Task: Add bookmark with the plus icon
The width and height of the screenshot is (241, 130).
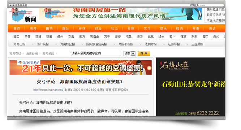Action: pyautogui.click(x=23, y=5)
